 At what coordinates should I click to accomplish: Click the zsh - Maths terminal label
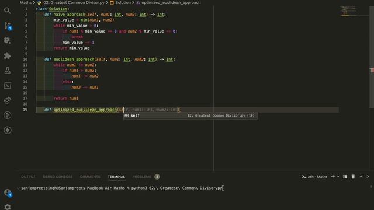(314, 177)
